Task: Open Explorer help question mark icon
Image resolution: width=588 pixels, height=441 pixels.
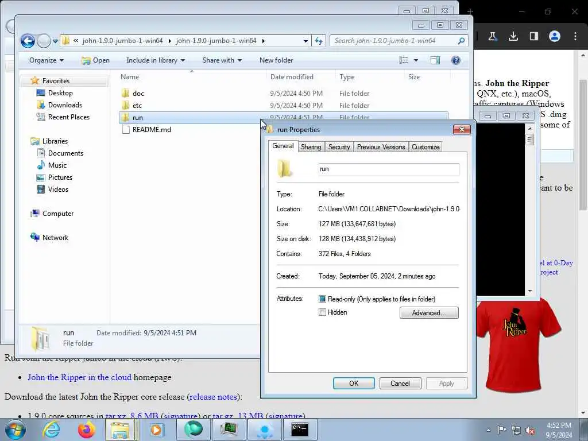Action: click(x=455, y=60)
